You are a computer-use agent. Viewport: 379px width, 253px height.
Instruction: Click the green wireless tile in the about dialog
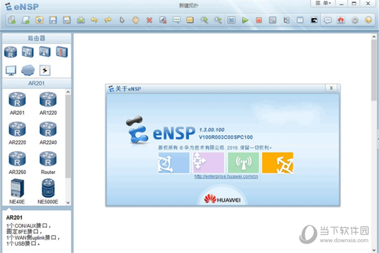click(243, 163)
